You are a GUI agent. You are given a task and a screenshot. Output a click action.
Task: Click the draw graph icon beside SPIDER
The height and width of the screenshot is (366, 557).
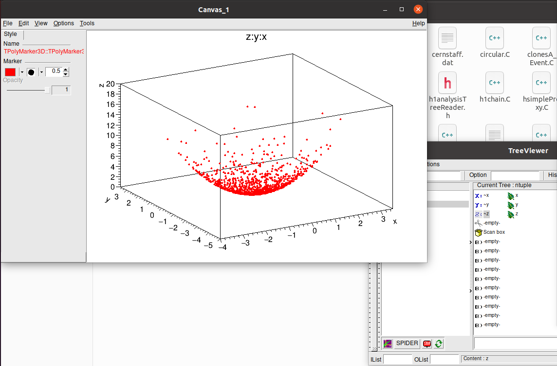coord(388,343)
